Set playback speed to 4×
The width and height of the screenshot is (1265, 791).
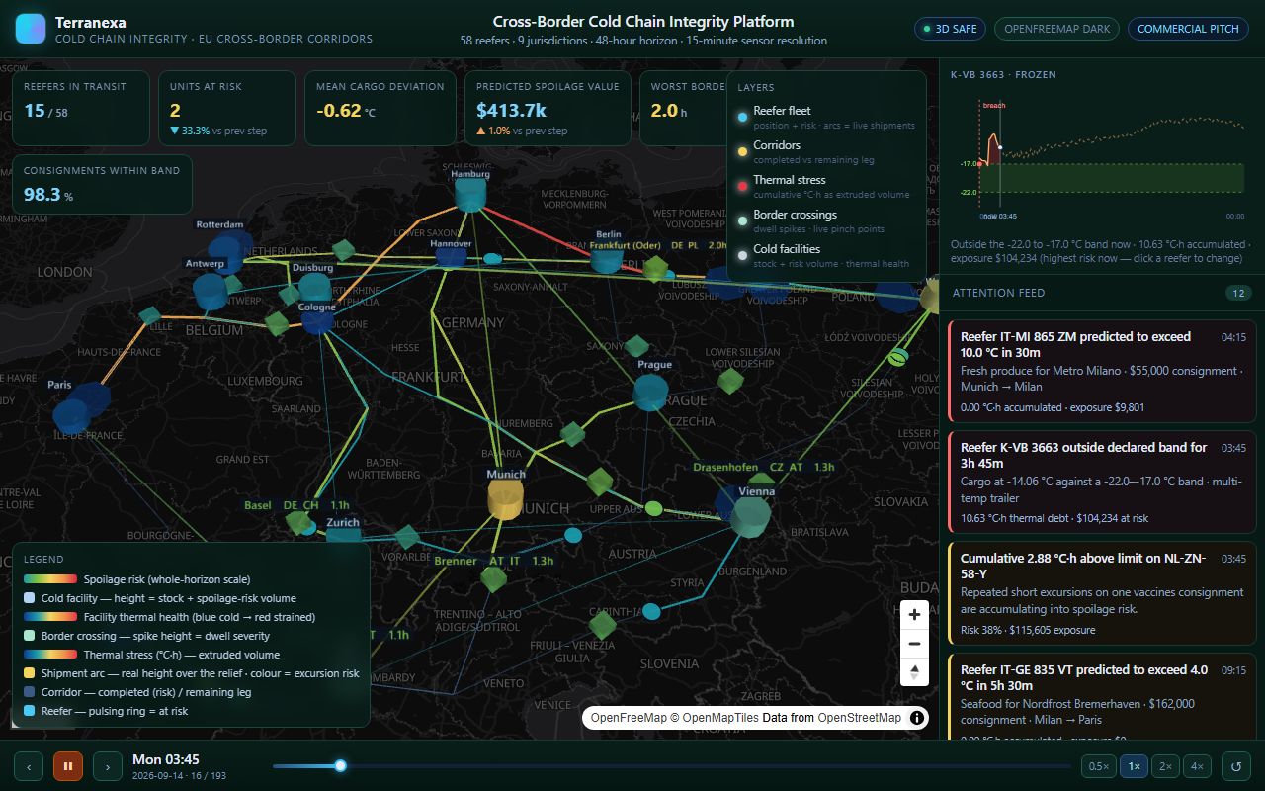click(x=1197, y=766)
